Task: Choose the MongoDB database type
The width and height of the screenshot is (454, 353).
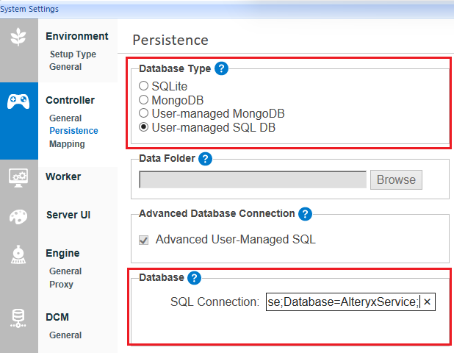Action: 144,100
